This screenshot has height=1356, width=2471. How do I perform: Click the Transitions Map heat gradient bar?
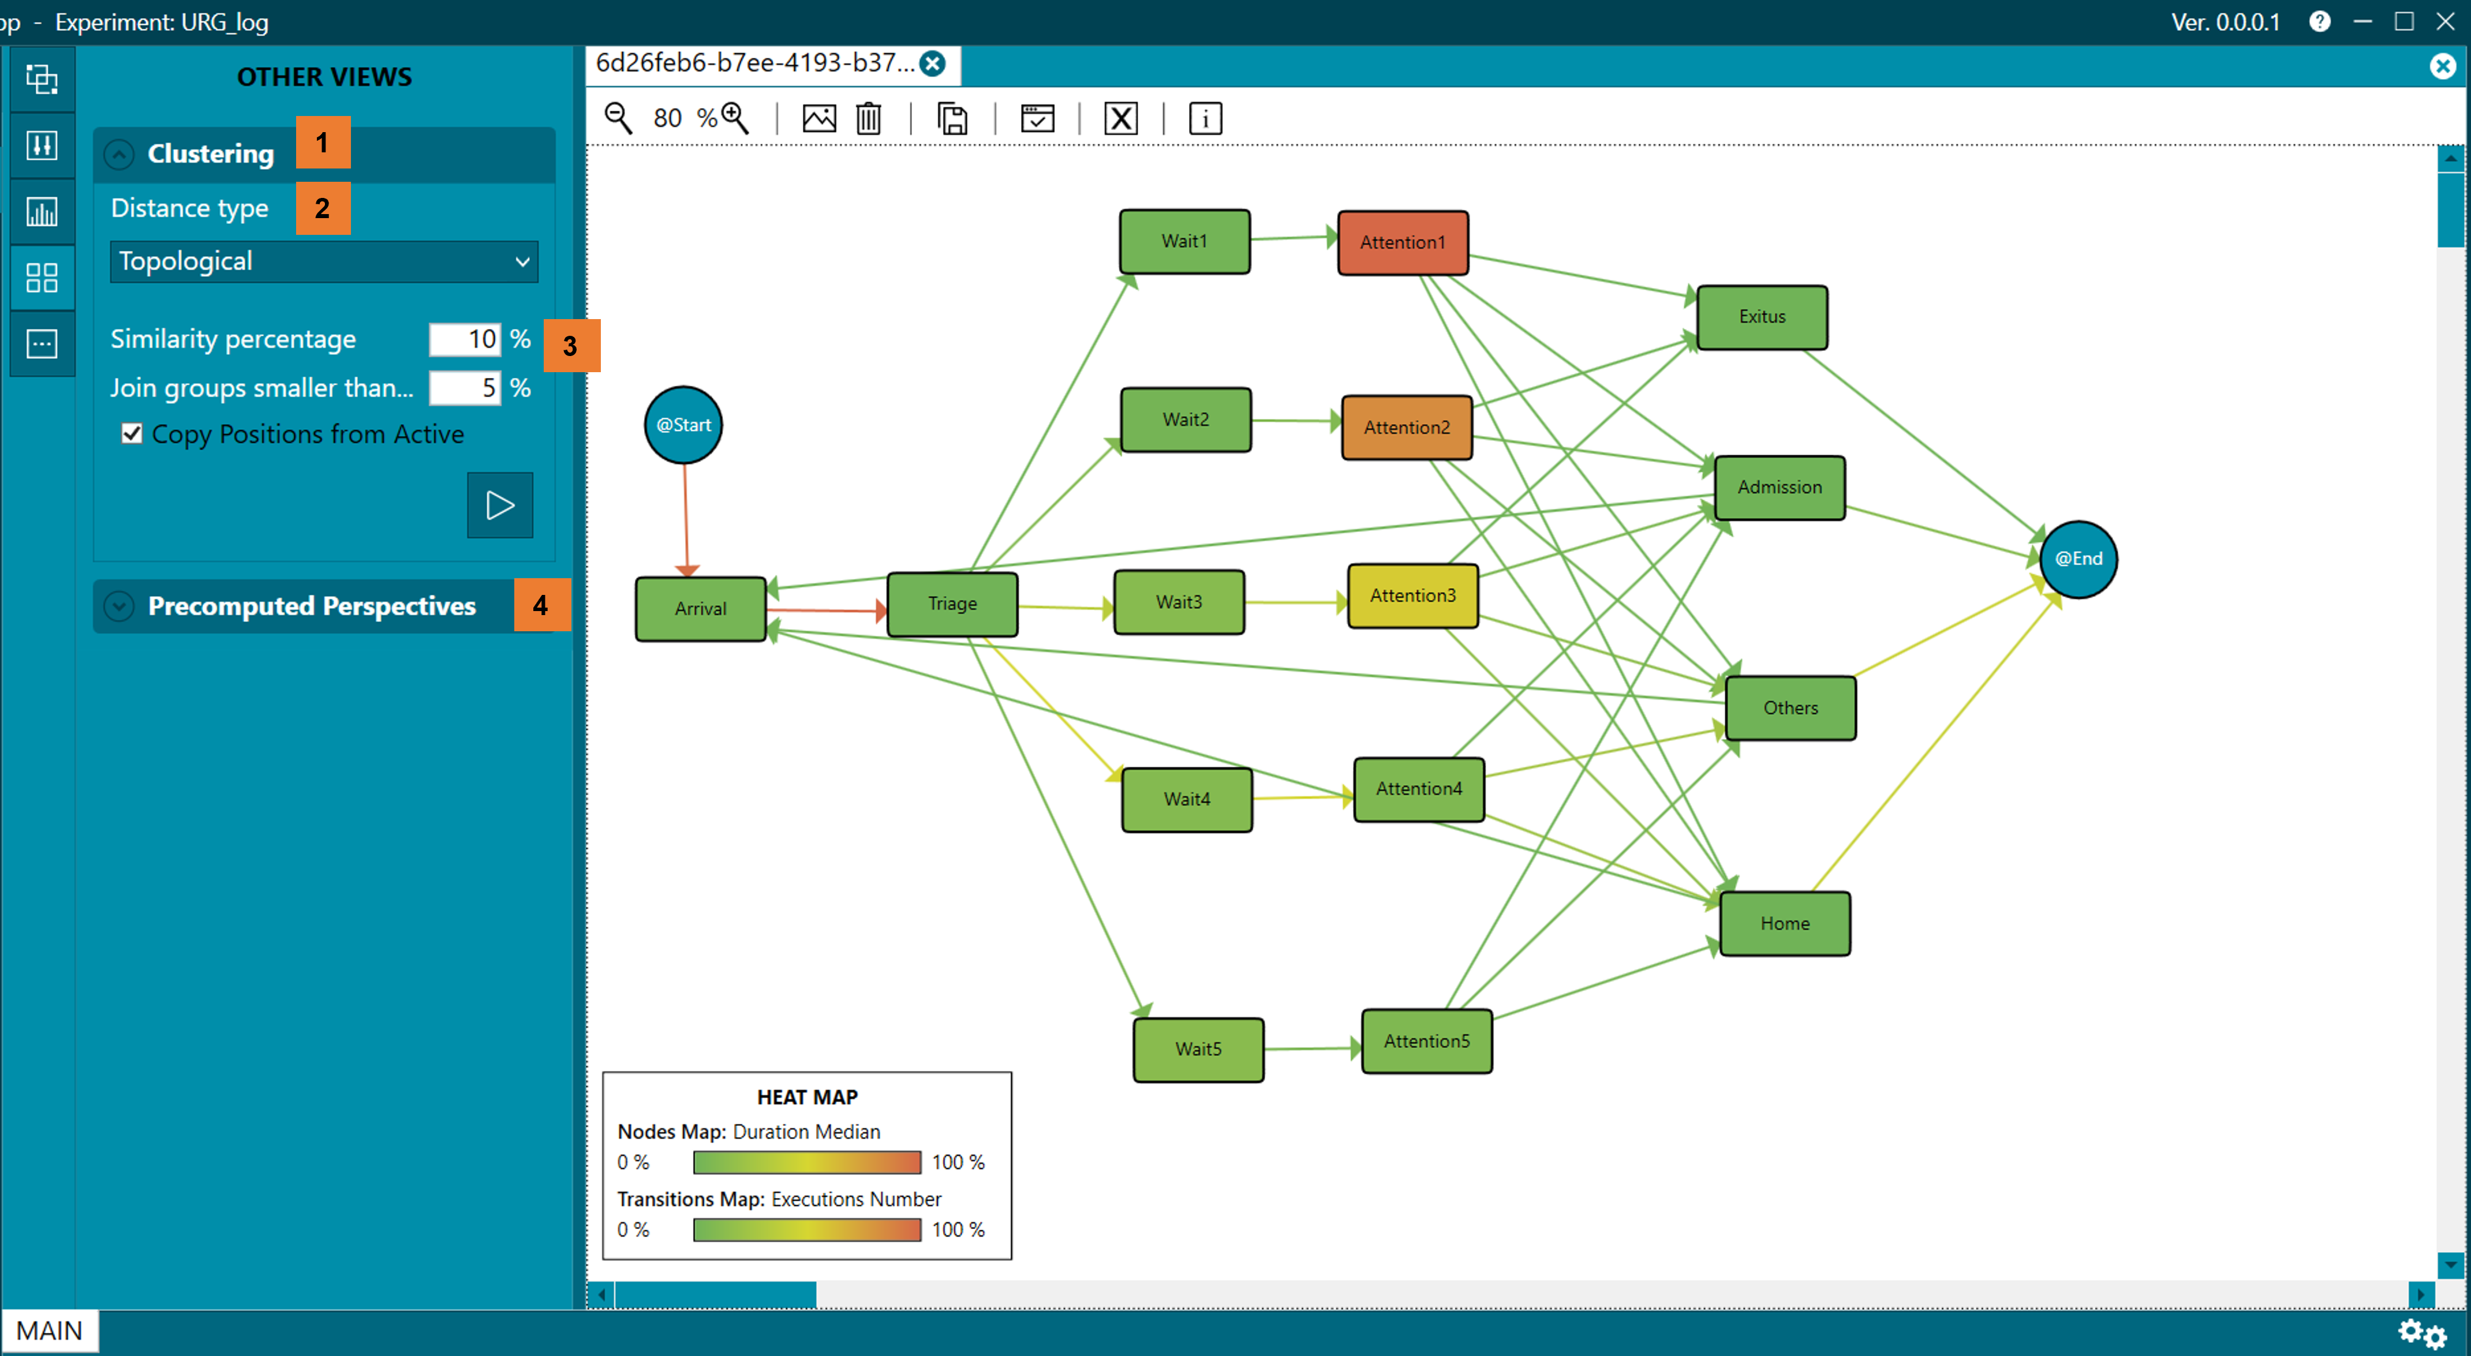(807, 1230)
